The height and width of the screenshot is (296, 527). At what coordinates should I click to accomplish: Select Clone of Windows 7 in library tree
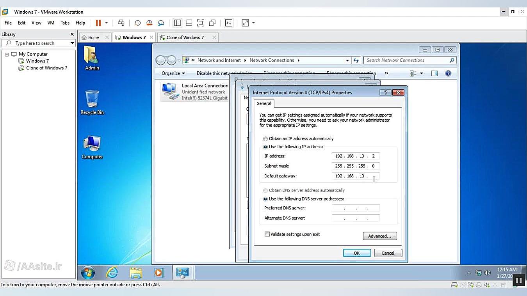[x=46, y=68]
